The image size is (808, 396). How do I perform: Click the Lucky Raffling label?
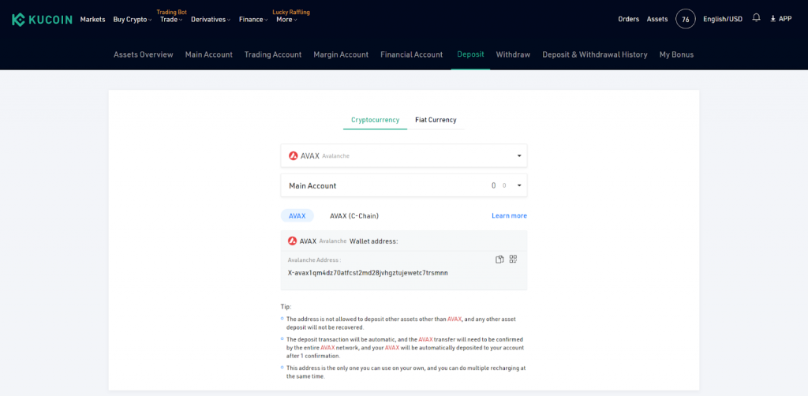coord(291,12)
